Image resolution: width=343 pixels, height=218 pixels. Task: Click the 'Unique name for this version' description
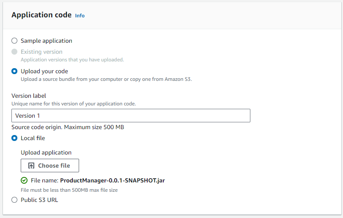pos(74,104)
